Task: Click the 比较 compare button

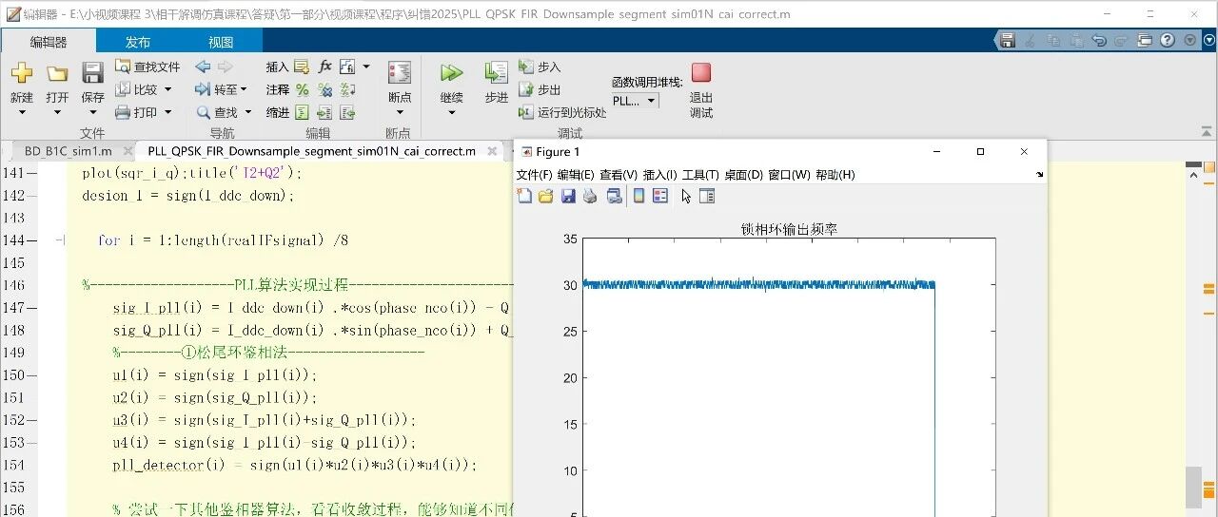Action: pos(143,89)
